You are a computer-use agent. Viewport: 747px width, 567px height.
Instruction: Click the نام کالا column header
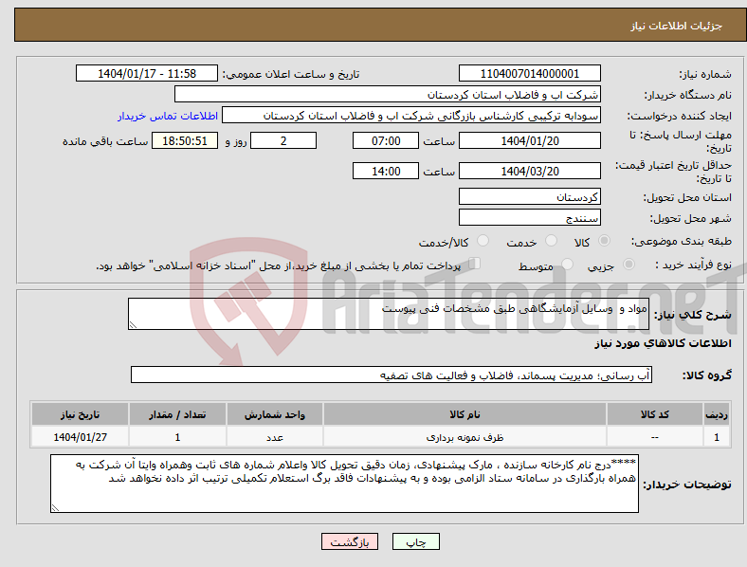click(x=465, y=414)
